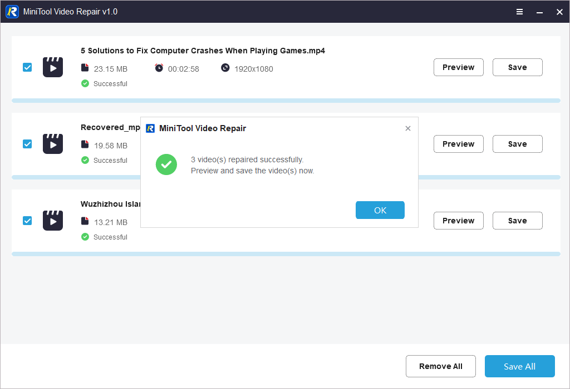Deselect the Wuzhizhou video checkbox

point(27,221)
